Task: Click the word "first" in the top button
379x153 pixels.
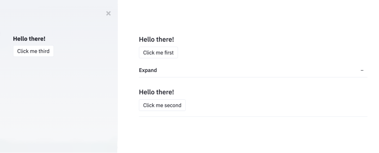Action: (x=169, y=53)
